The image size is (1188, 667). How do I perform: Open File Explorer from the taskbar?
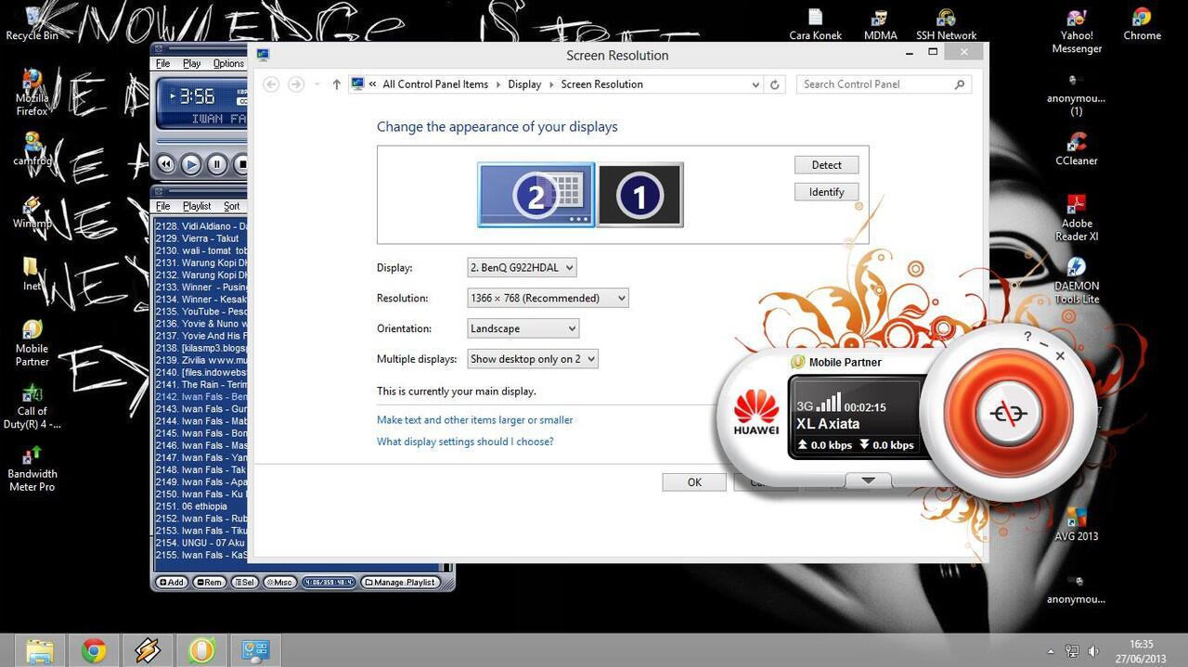click(x=39, y=650)
